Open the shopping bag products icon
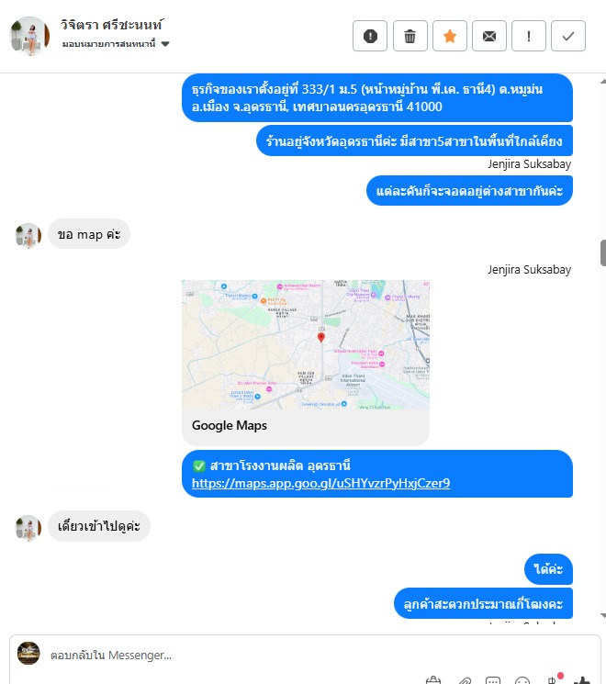Screen dimensions: 606x684 point(433,680)
